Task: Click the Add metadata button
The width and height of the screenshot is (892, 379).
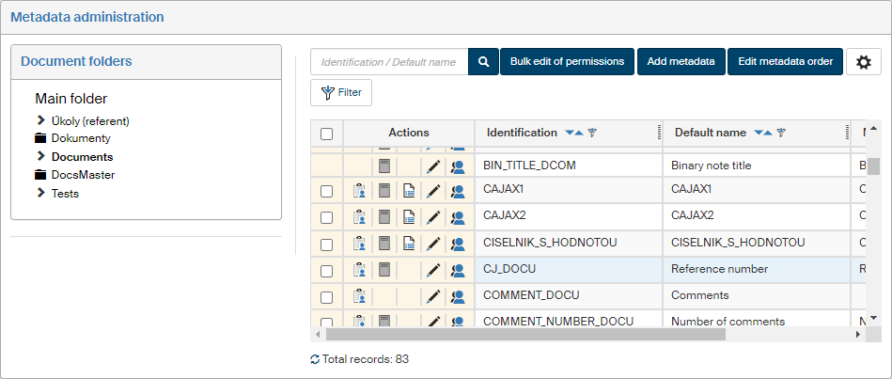Action: [681, 62]
